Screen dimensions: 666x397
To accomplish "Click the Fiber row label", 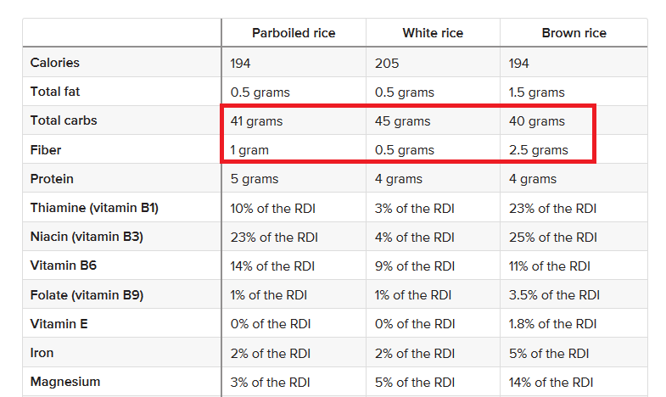I will click(46, 150).
